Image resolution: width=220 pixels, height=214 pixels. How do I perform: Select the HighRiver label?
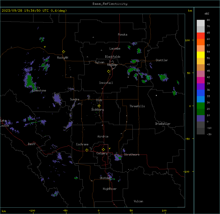[x=110, y=189]
